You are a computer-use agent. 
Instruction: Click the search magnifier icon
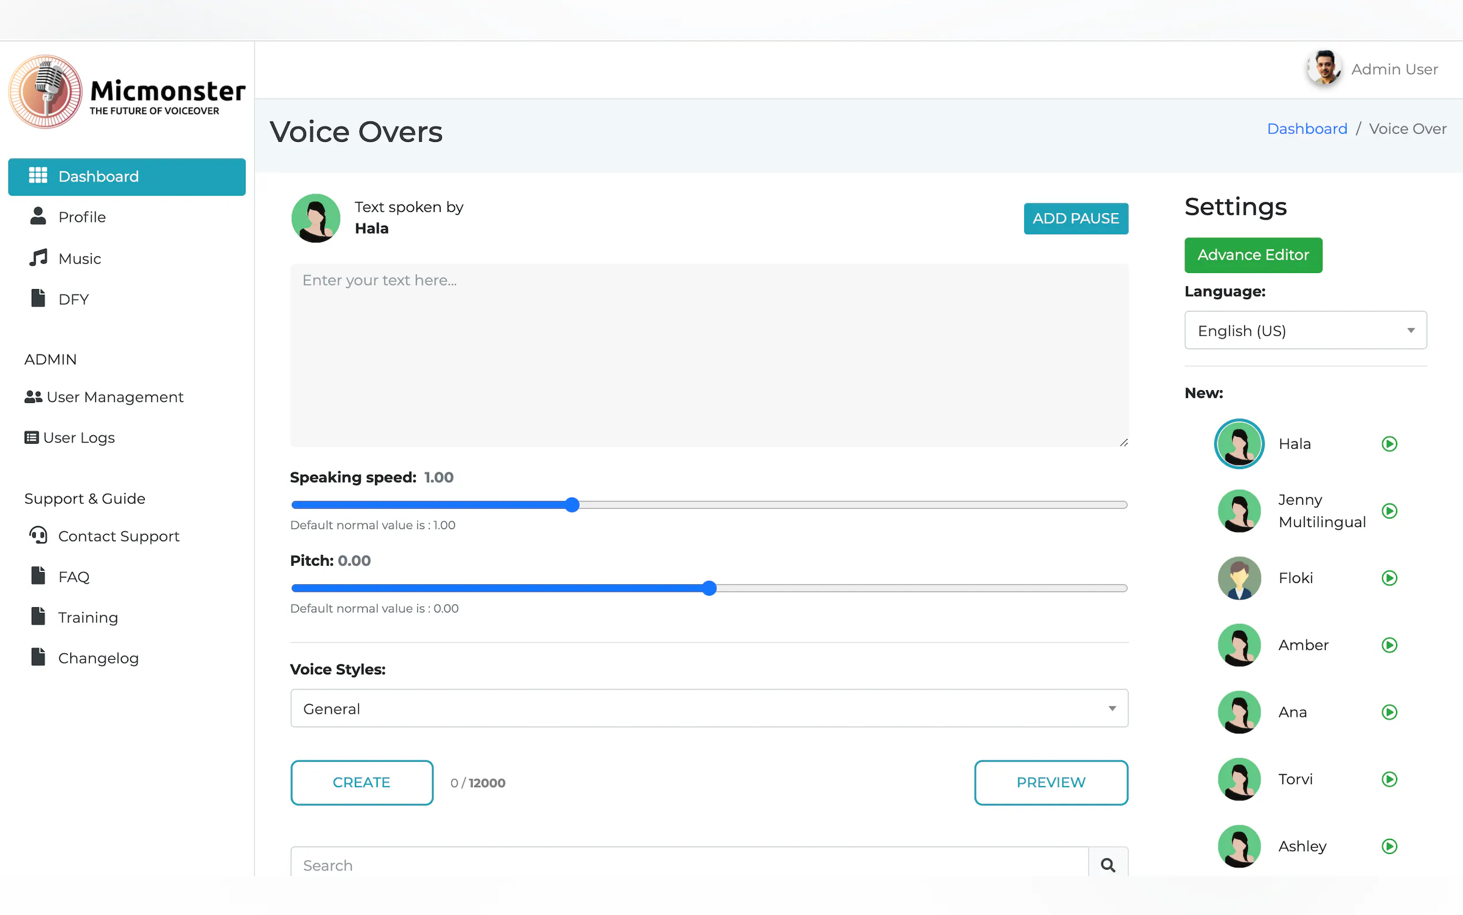click(1108, 865)
